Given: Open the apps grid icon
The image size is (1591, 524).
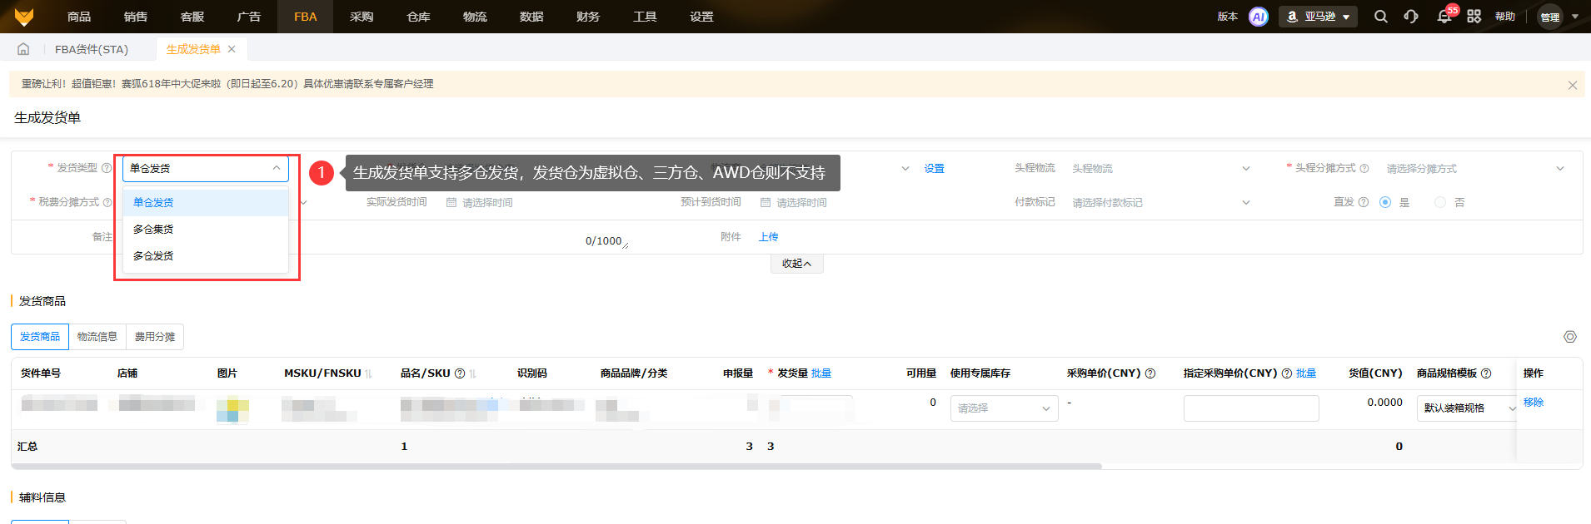Looking at the screenshot, I should tap(1474, 17).
